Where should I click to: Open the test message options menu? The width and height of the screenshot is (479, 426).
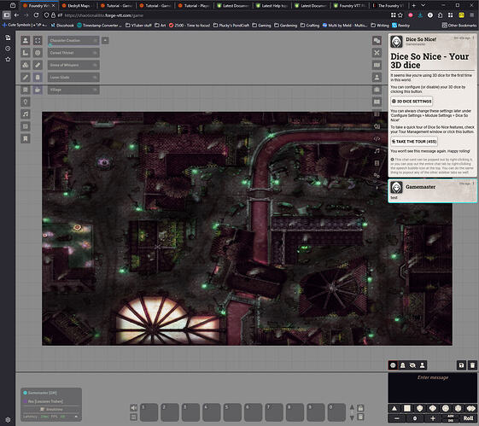[x=474, y=184]
